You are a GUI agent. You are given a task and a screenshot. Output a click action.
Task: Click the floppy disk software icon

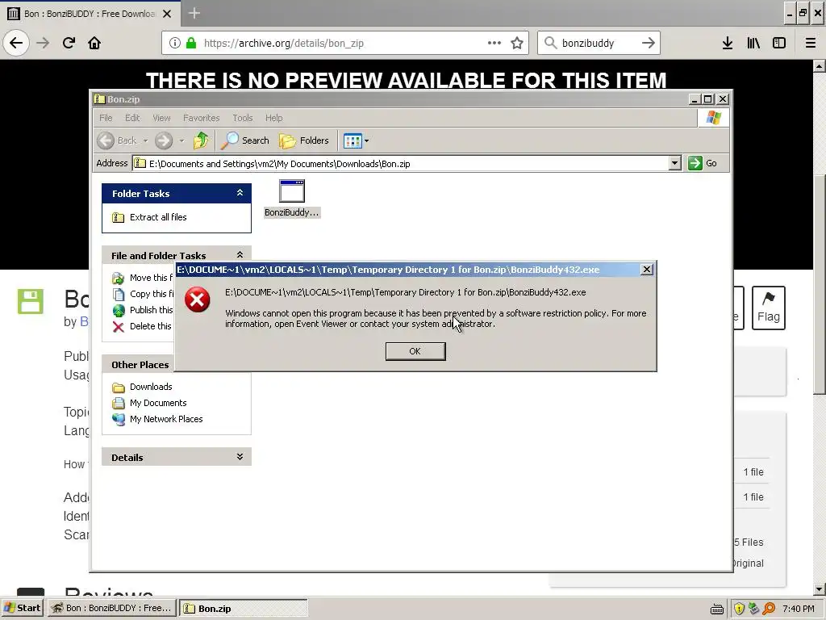(30, 302)
